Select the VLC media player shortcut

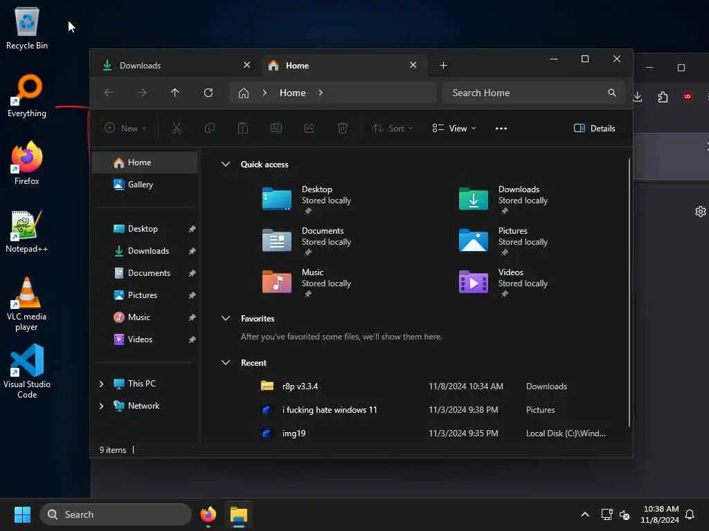click(27, 304)
